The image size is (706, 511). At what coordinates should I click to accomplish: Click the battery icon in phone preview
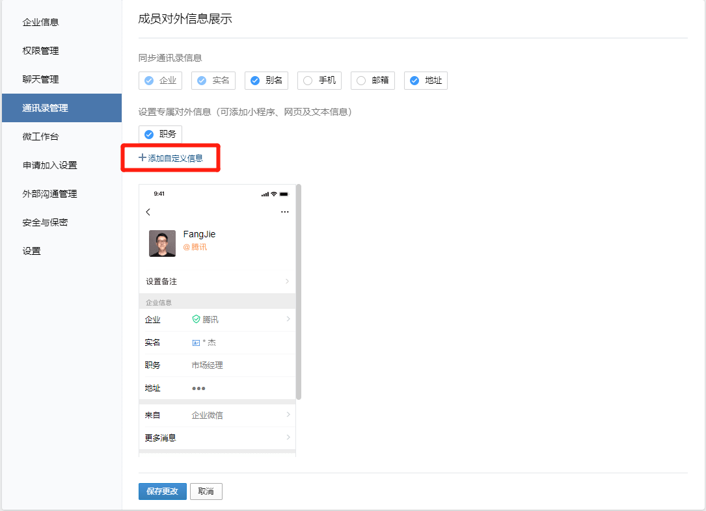[284, 194]
